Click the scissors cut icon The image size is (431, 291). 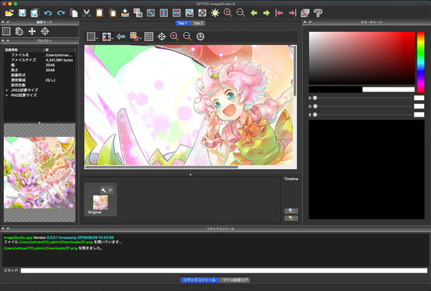(87, 13)
